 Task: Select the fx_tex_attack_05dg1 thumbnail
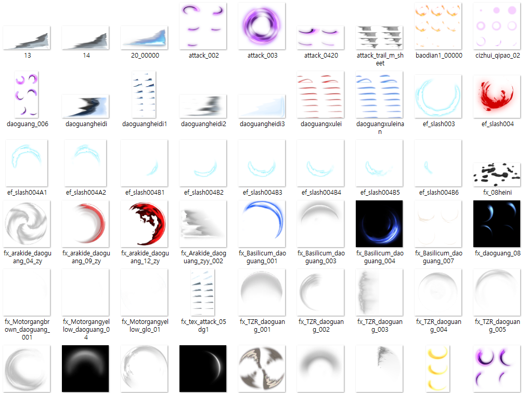203,292
